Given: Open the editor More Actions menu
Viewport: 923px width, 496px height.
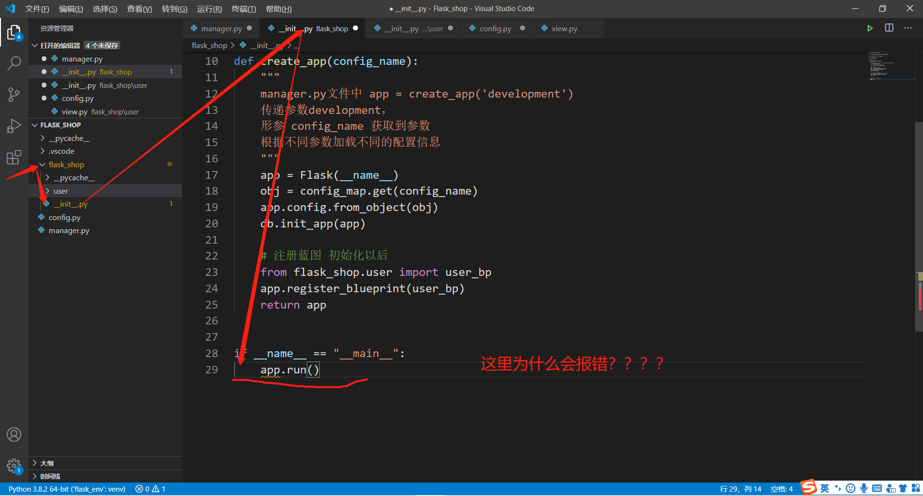Looking at the screenshot, I should coord(908,28).
